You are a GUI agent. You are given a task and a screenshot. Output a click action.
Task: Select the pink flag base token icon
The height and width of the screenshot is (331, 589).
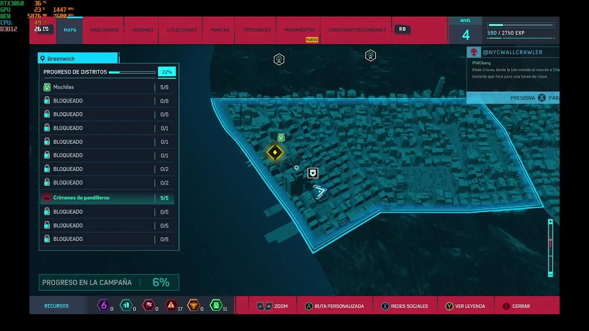click(148, 305)
